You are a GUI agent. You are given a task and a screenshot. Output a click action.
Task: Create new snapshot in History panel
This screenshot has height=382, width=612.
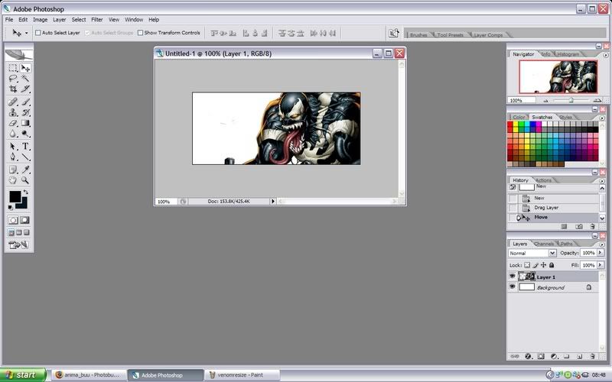579,226
